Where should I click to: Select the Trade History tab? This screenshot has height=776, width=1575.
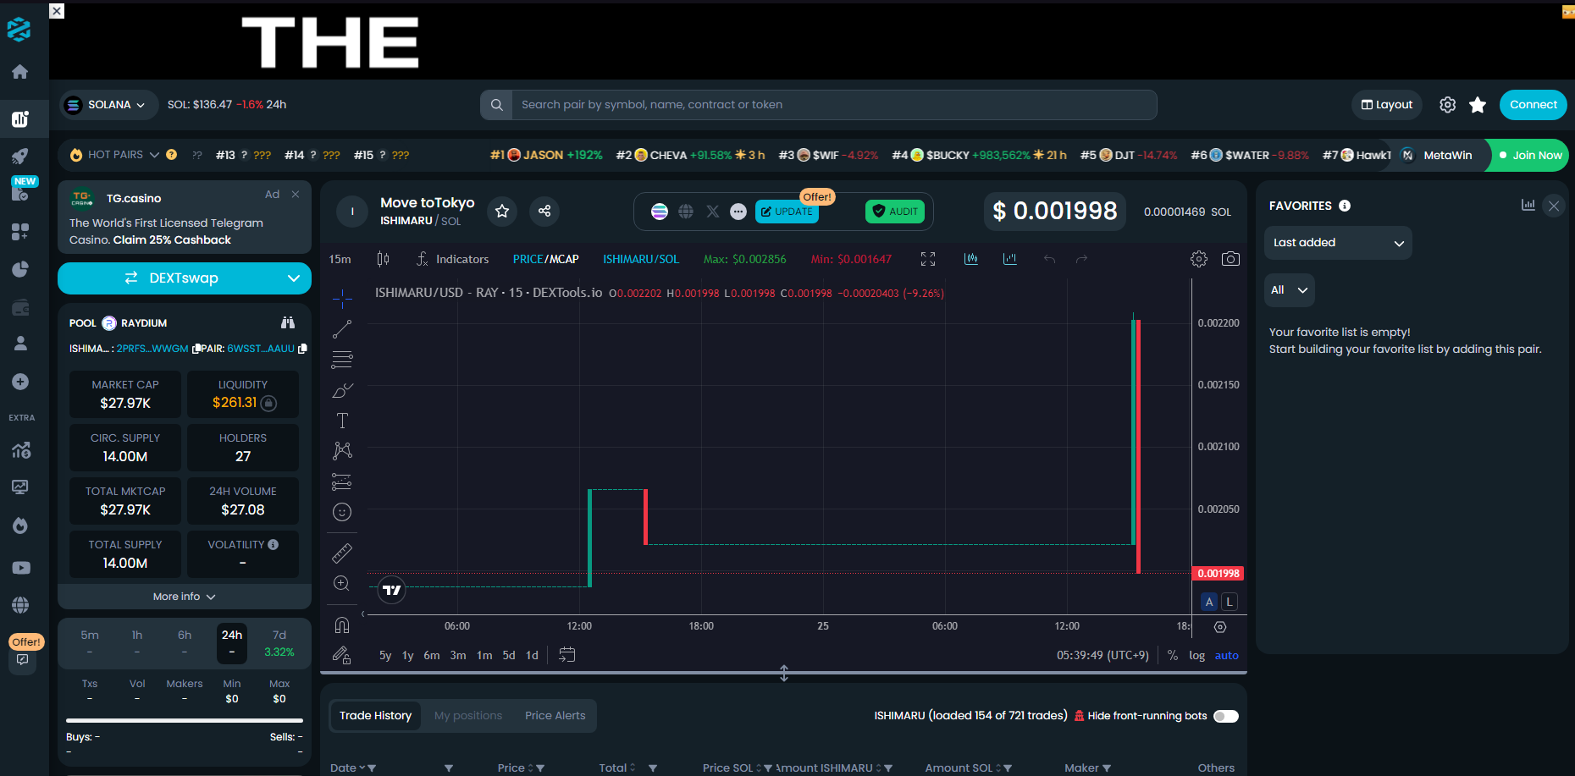coord(375,716)
